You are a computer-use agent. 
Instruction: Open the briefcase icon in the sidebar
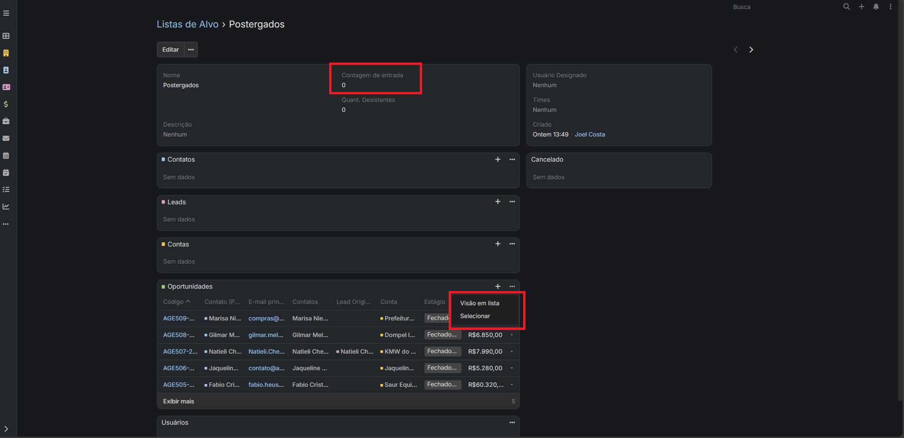tap(6, 121)
